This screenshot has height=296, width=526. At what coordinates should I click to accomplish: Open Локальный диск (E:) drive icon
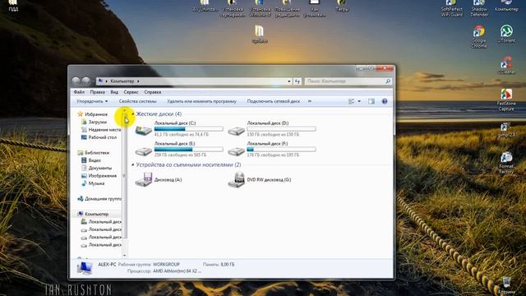click(144, 151)
